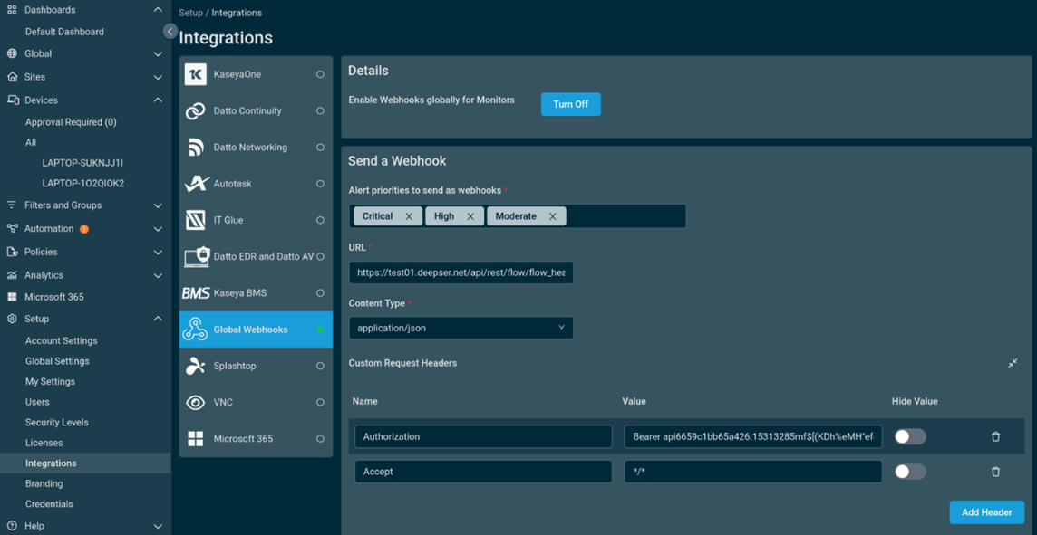Click the Automation workflow icon
1037x535 pixels.
coord(12,228)
